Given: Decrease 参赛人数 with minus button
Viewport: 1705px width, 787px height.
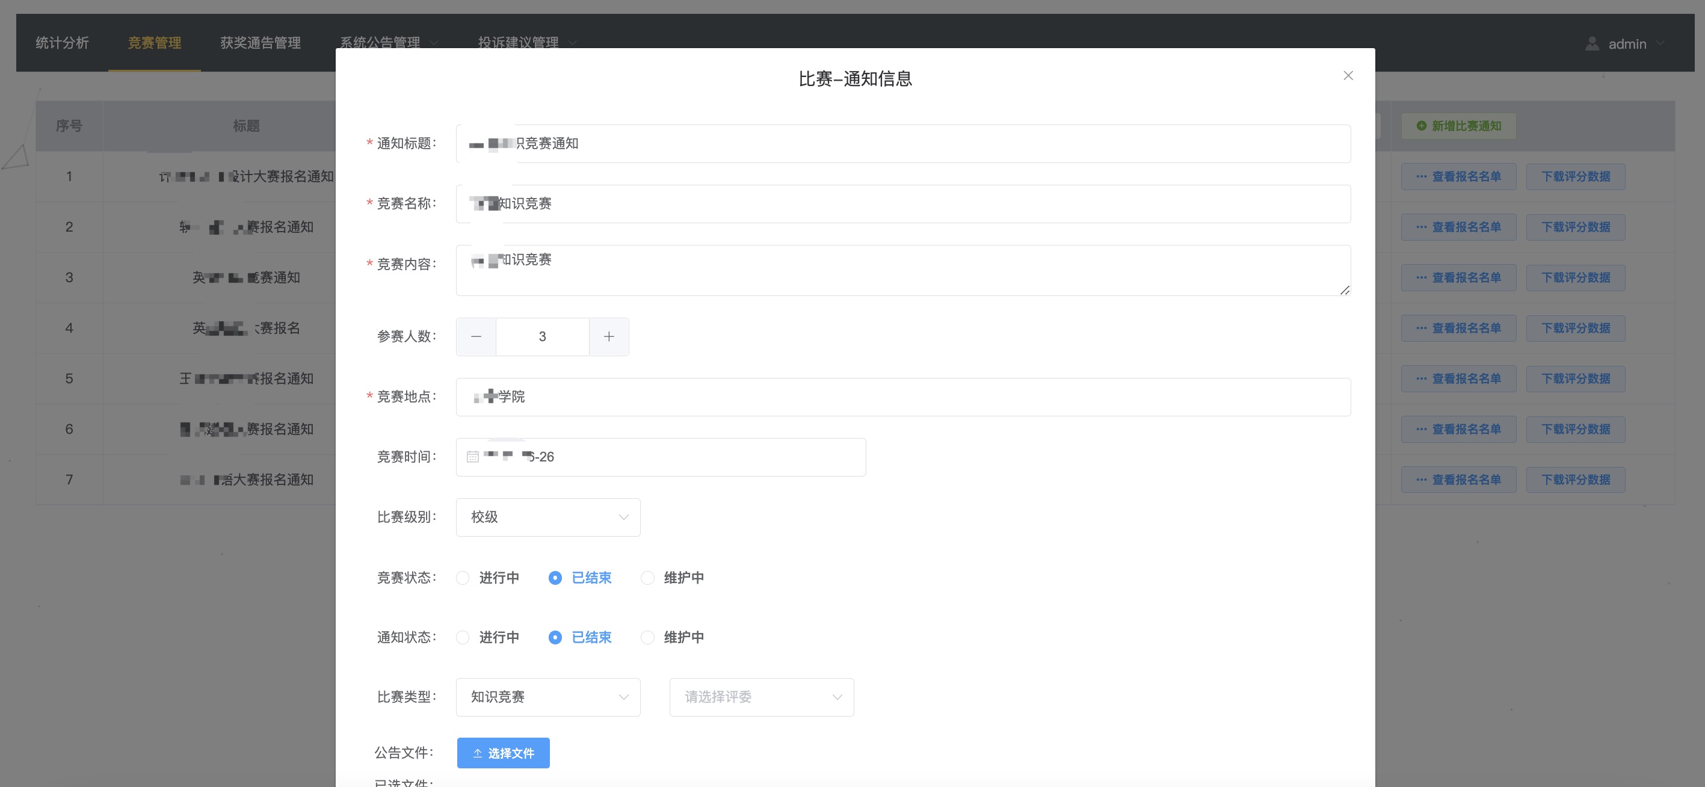Looking at the screenshot, I should pos(476,337).
